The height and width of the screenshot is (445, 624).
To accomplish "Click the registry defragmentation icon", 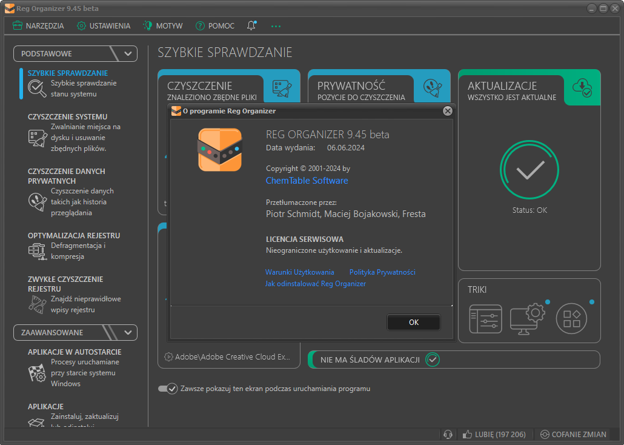I will point(38,252).
